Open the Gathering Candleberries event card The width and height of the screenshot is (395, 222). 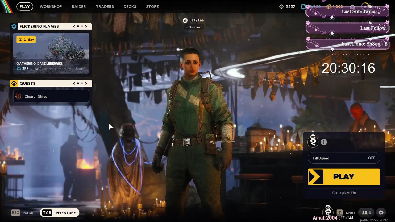click(51, 53)
